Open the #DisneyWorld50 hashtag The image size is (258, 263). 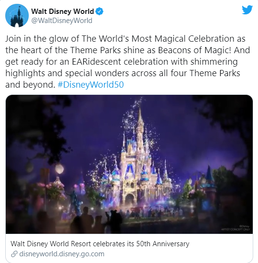pyautogui.click(x=90, y=84)
